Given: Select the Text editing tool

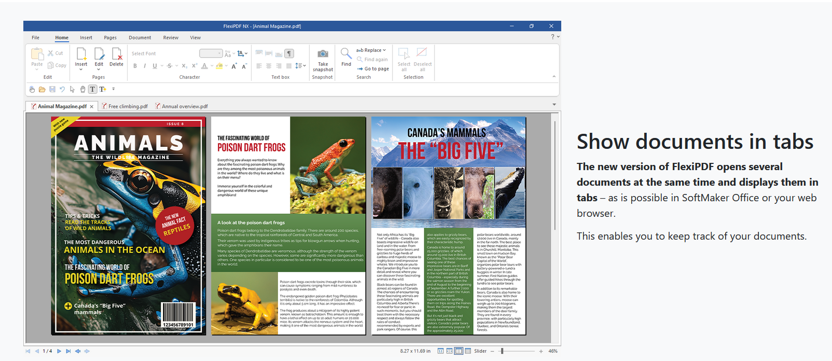Looking at the screenshot, I should [x=92, y=89].
